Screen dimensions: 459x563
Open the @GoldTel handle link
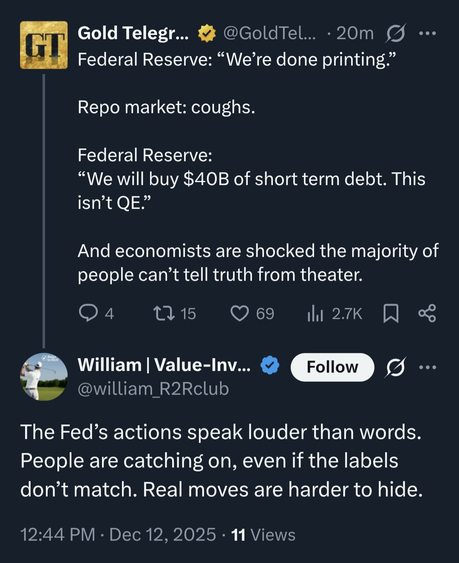[x=269, y=33]
